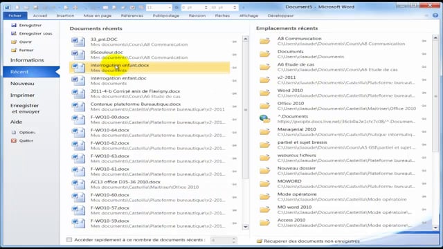The image size is (443, 249).
Task: Pin the Managerial 2010 folder location
Action: pos(424,132)
